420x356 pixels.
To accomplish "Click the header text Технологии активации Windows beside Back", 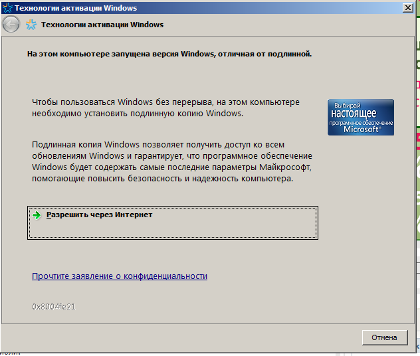I will (x=102, y=25).
